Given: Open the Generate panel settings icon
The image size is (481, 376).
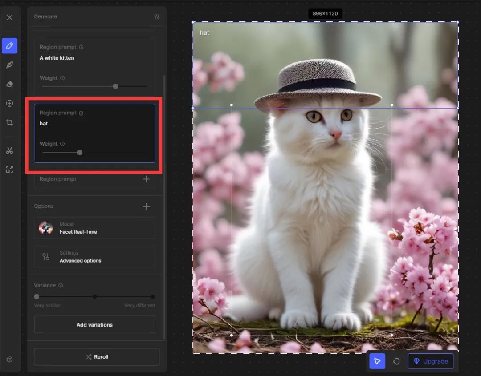Looking at the screenshot, I should click(x=157, y=16).
